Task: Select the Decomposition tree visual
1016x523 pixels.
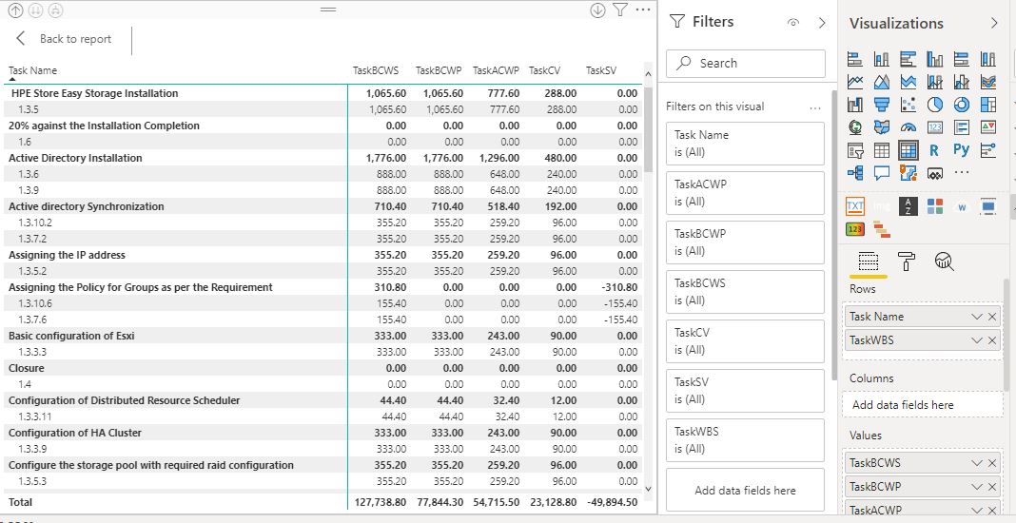Action: [x=855, y=173]
